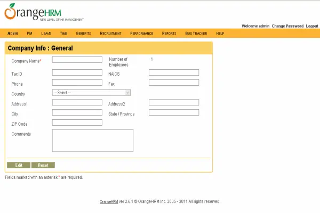The image size is (320, 213).
Task: Open the Performance menu
Action: pyautogui.click(x=141, y=34)
